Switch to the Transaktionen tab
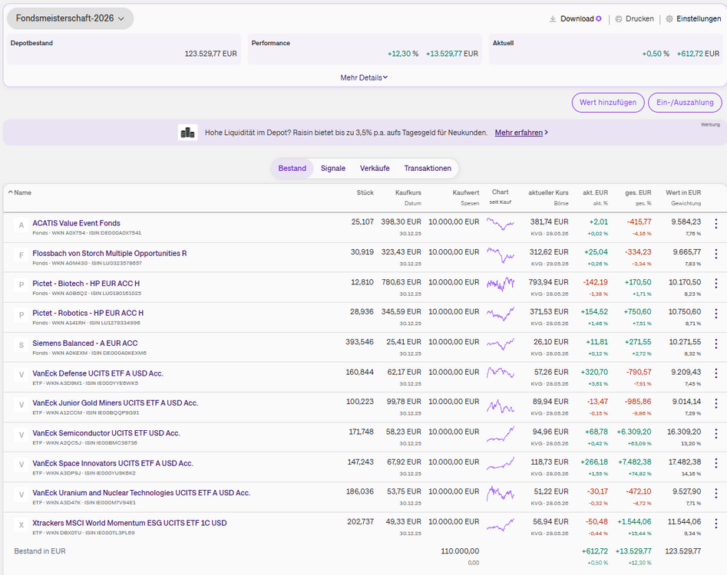This screenshot has height=575, width=727. click(428, 169)
